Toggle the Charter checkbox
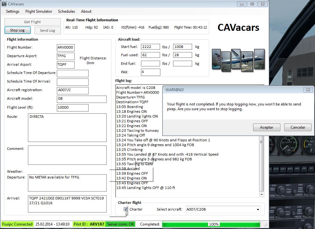315x229 pixels. click(x=125, y=209)
